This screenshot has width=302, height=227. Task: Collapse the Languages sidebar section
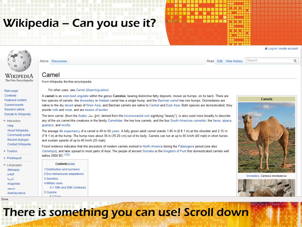coord(4,165)
